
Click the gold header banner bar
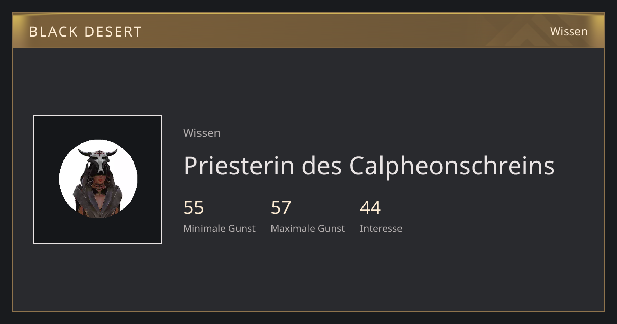click(308, 31)
